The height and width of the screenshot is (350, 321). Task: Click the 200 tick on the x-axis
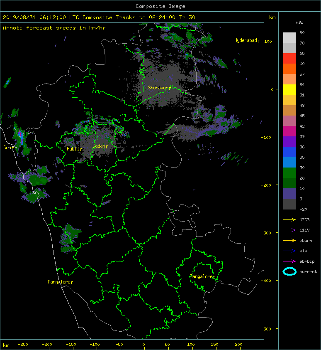pyautogui.click(x=238, y=345)
